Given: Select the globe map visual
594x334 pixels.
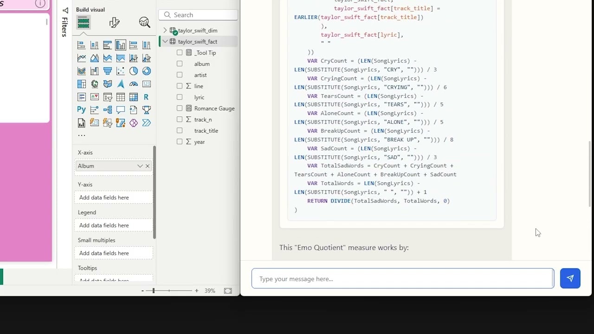Looking at the screenshot, I should 94,84.
